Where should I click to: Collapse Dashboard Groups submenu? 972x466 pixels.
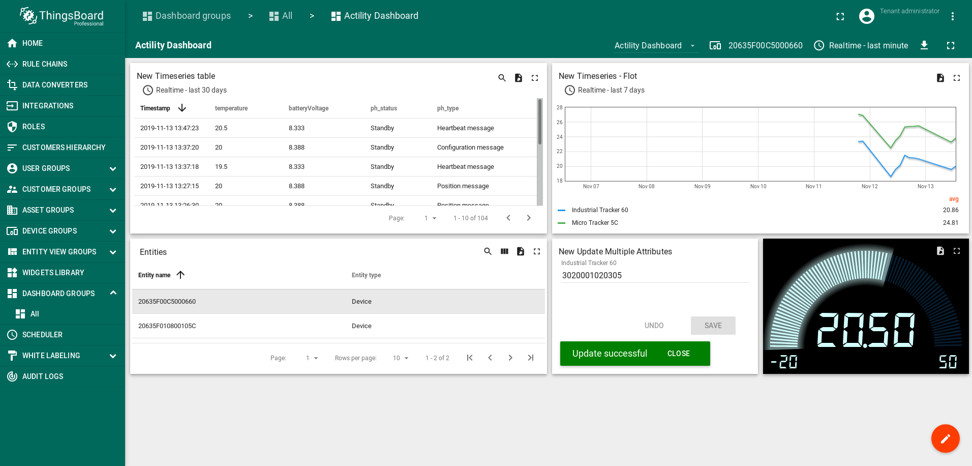coord(113,293)
